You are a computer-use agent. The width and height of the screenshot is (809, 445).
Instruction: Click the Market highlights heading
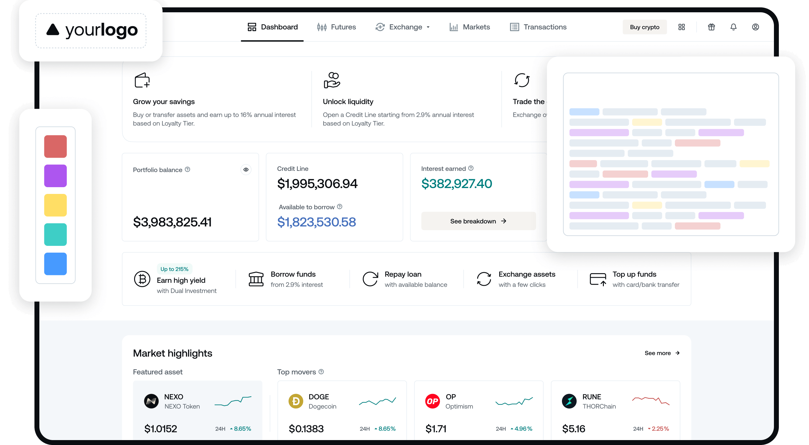tap(173, 353)
